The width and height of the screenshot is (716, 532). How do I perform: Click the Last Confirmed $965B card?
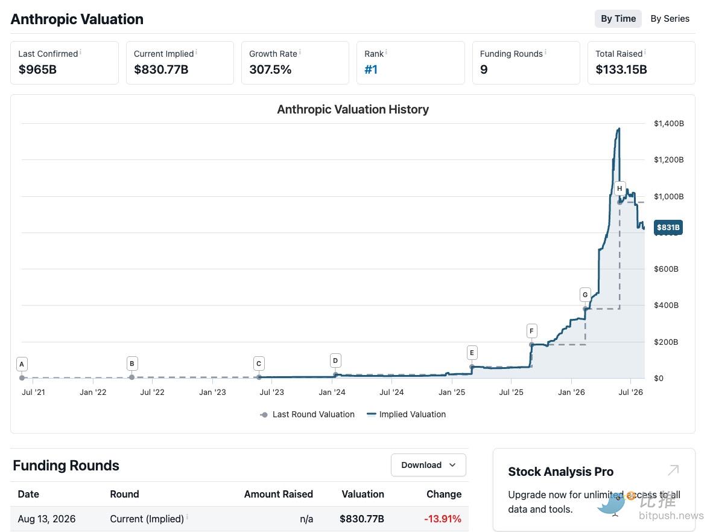pos(65,63)
